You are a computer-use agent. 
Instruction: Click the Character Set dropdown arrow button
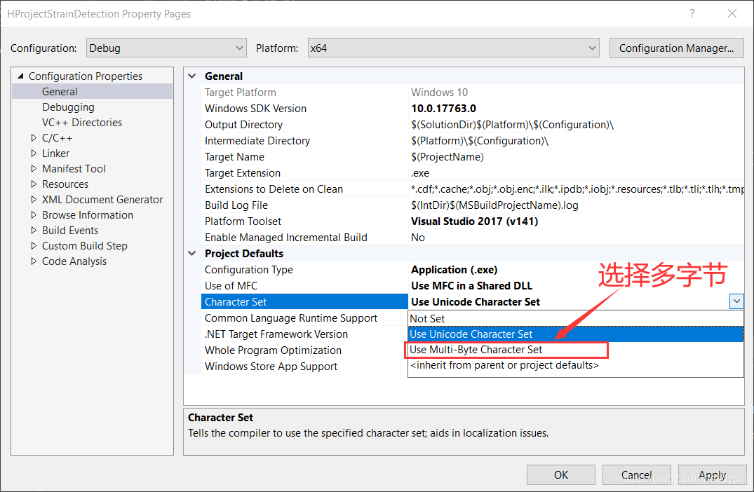pyautogui.click(x=736, y=301)
